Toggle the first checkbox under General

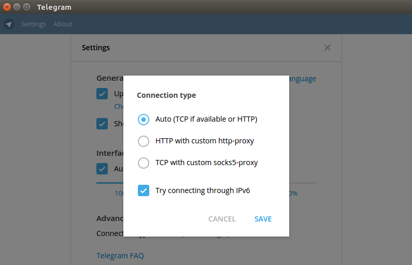click(102, 94)
